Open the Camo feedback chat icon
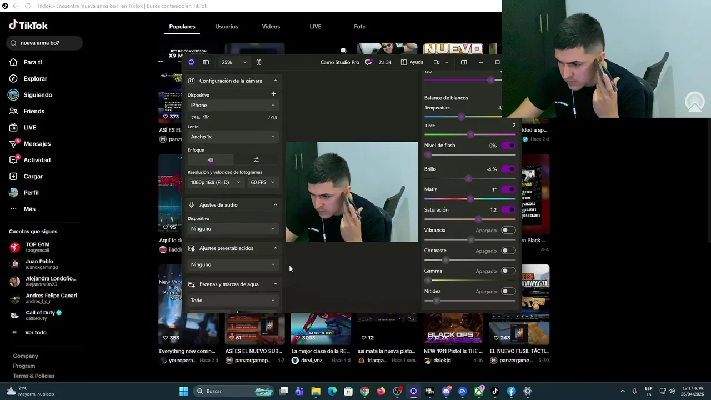Screen dimensions: 711x400 pyautogui.click(x=368, y=62)
